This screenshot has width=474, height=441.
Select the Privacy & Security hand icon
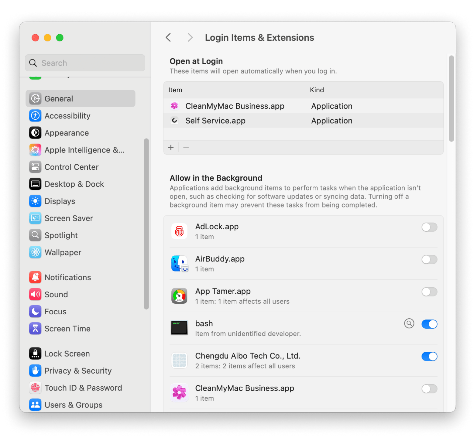pyautogui.click(x=35, y=371)
